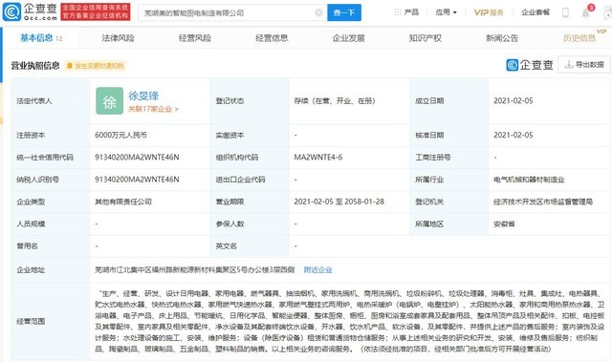
Task: Switch to the 法律风险 tab
Action: click(118, 38)
